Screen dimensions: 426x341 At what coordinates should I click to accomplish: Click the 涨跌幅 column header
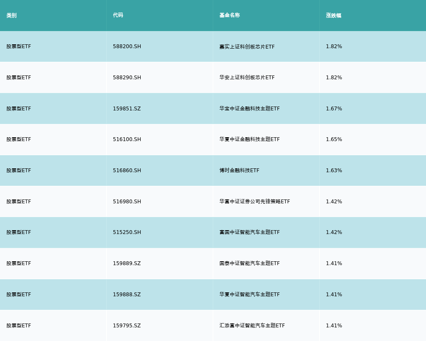click(x=334, y=15)
